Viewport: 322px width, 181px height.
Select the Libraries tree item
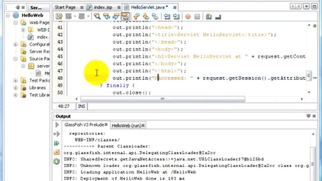click(37, 88)
